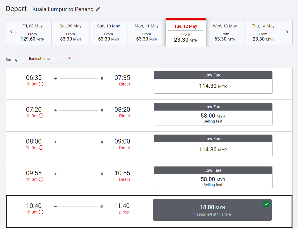Deselect the 18.00 MYR selected fare

tap(212, 210)
